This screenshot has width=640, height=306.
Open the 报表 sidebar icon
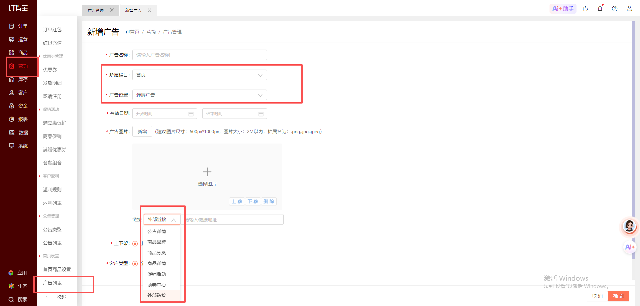click(x=12, y=119)
